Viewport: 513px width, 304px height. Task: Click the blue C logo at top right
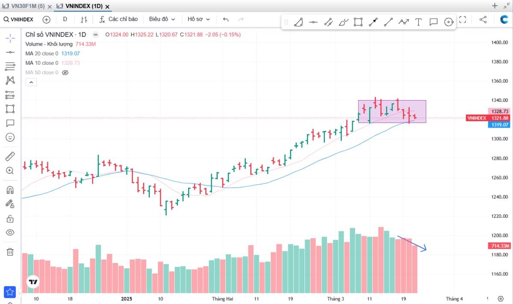tap(504, 19)
